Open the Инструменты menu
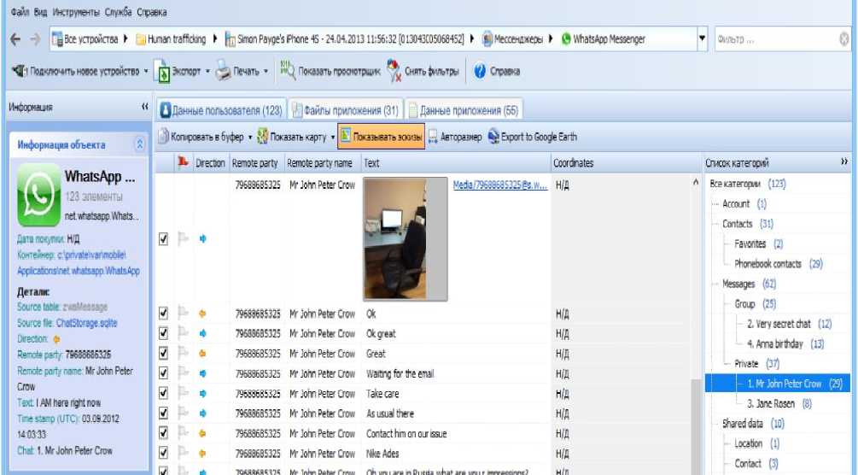Viewport: 858px width, 475px height. tap(76, 12)
